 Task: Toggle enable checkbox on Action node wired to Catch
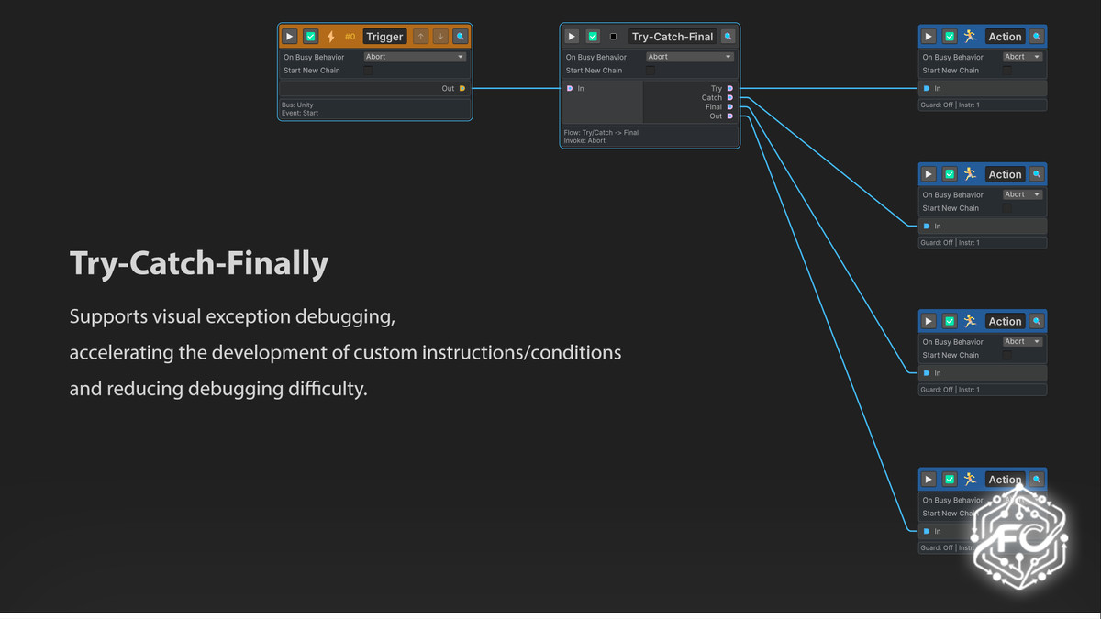point(950,174)
